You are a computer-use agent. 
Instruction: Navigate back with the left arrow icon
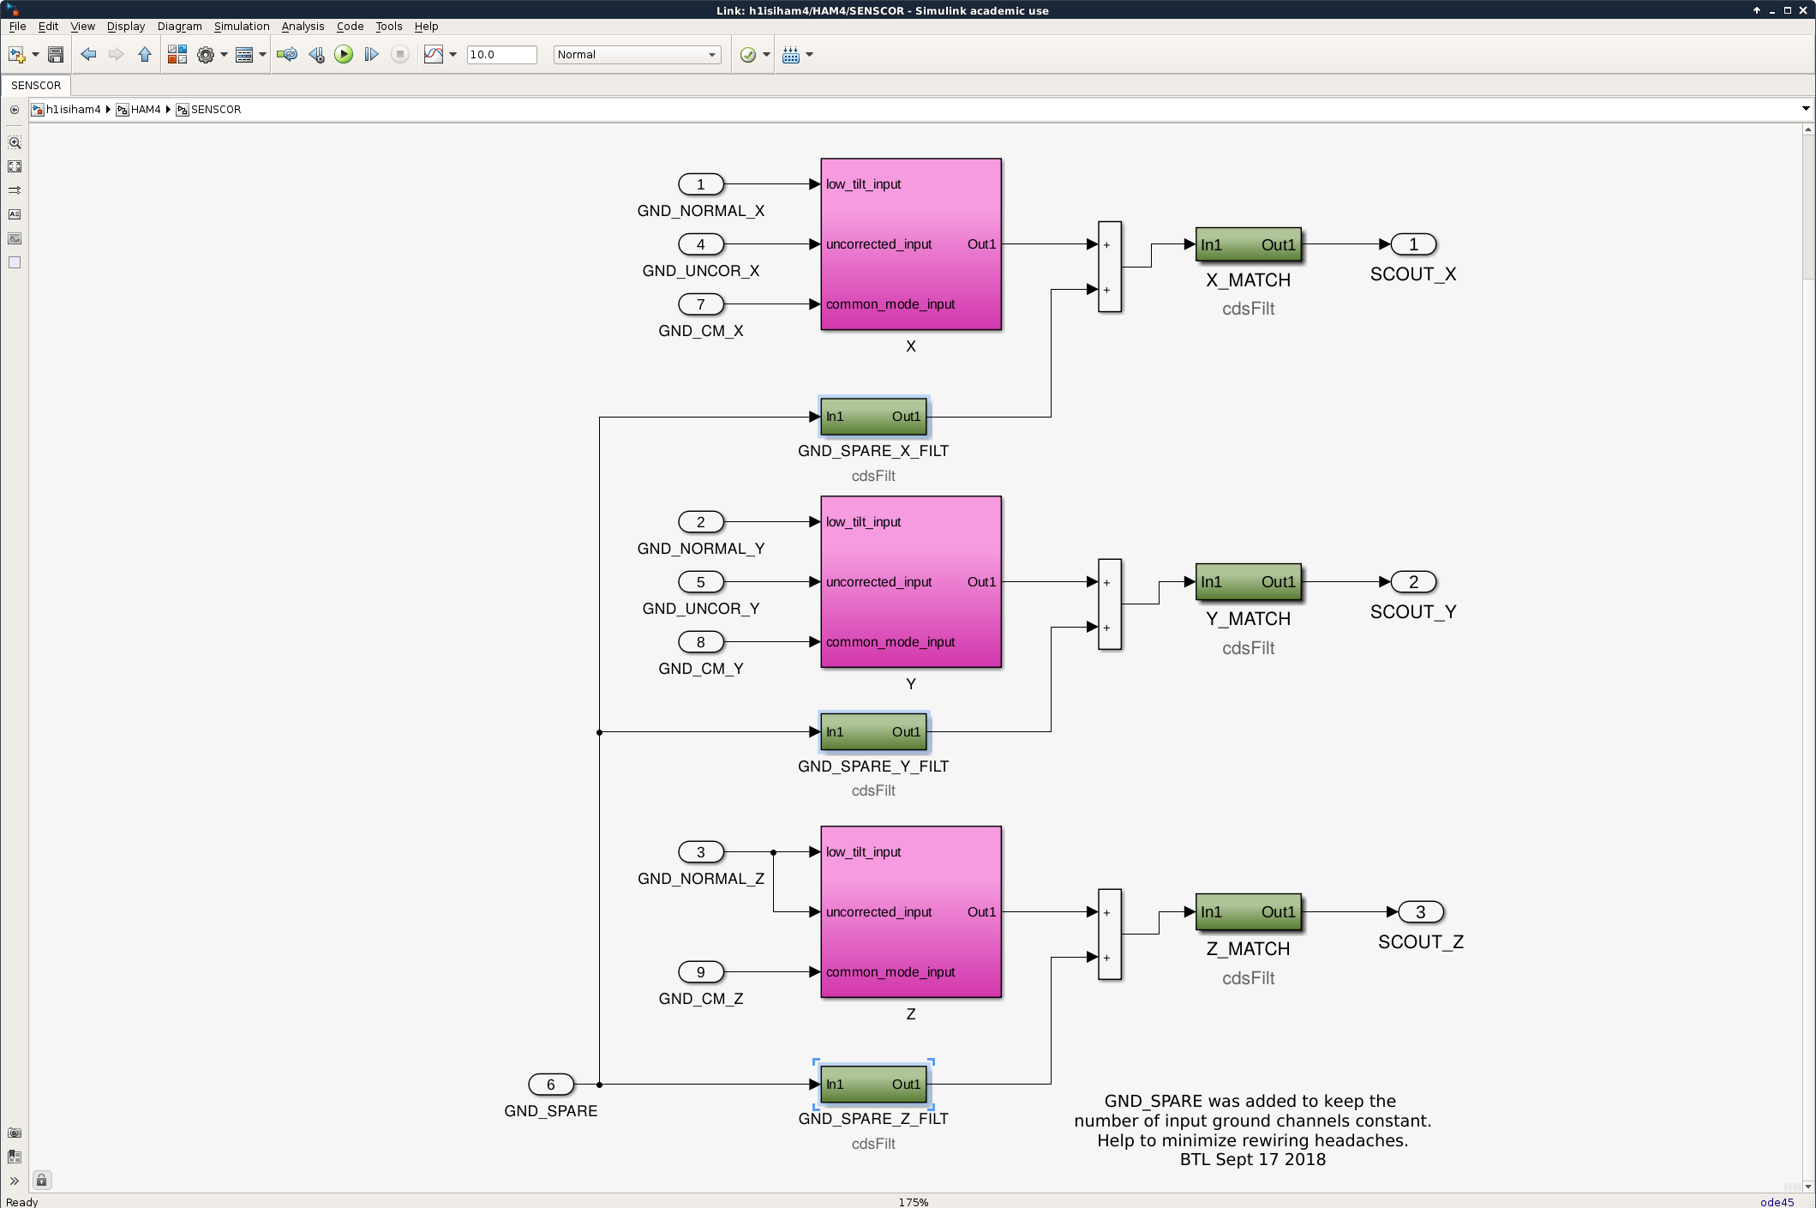(x=88, y=55)
